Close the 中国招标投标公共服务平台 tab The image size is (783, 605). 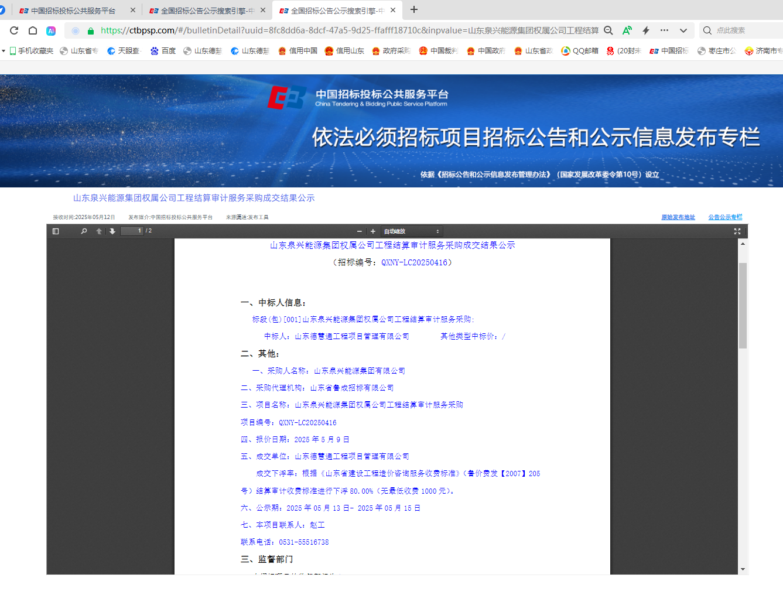(133, 10)
